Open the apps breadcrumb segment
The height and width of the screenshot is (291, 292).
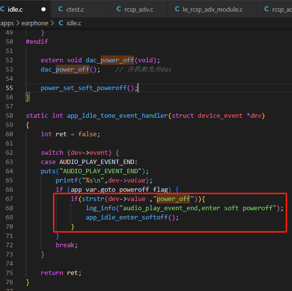pos(7,23)
